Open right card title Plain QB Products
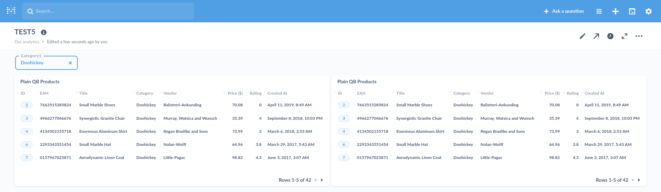The height and width of the screenshot is (192, 661). (x=357, y=82)
